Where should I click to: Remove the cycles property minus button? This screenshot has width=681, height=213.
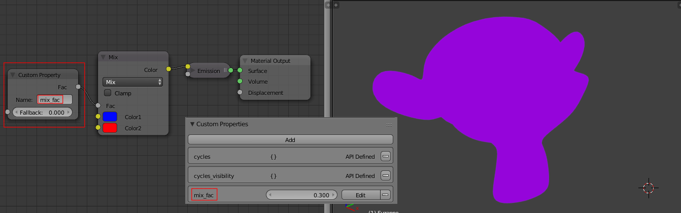tap(386, 157)
